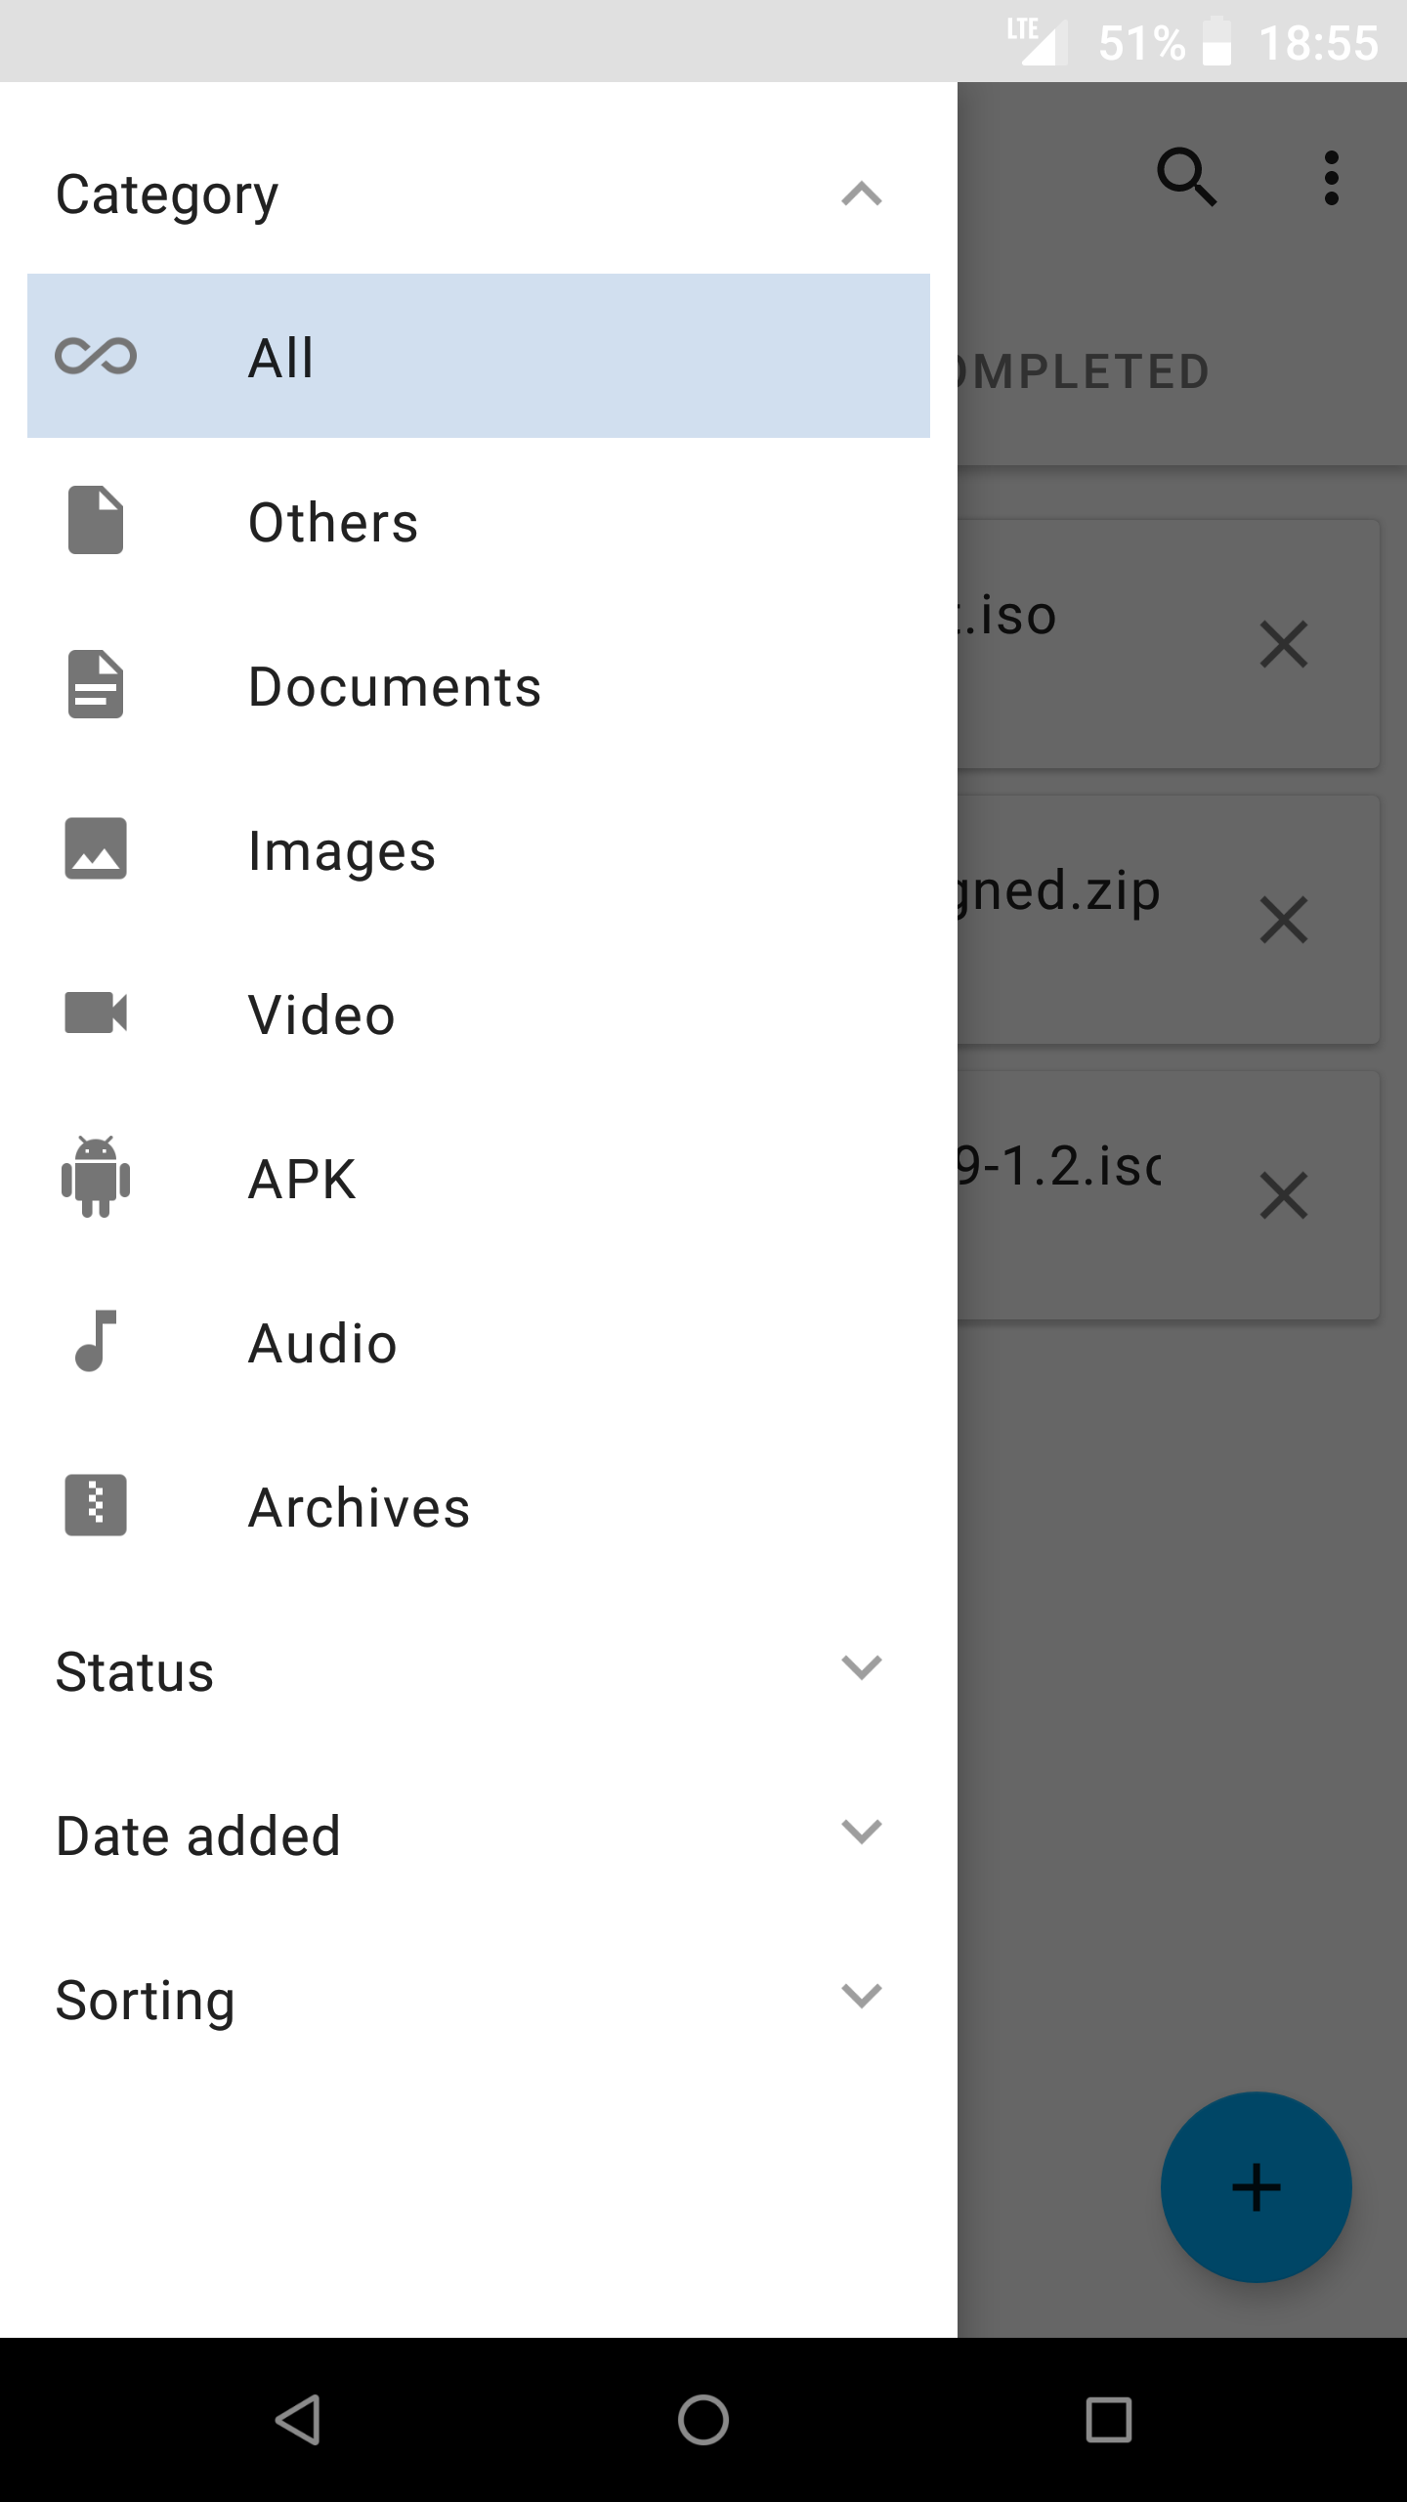Screen dimensions: 1407x2502
Task: Open the three-dot overflow menu
Action: [x=1331, y=178]
